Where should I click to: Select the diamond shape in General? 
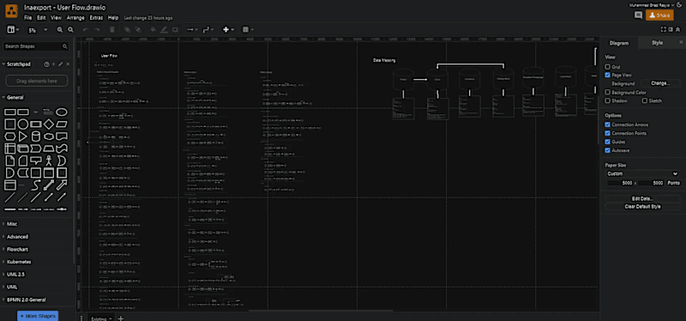tap(49, 124)
